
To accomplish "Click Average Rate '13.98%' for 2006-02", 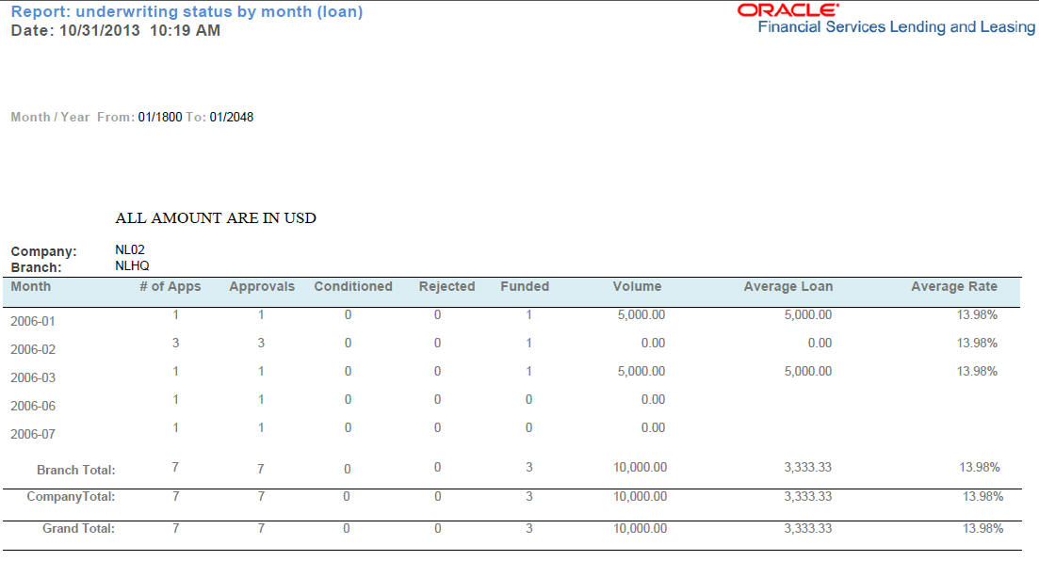I will (x=977, y=344).
